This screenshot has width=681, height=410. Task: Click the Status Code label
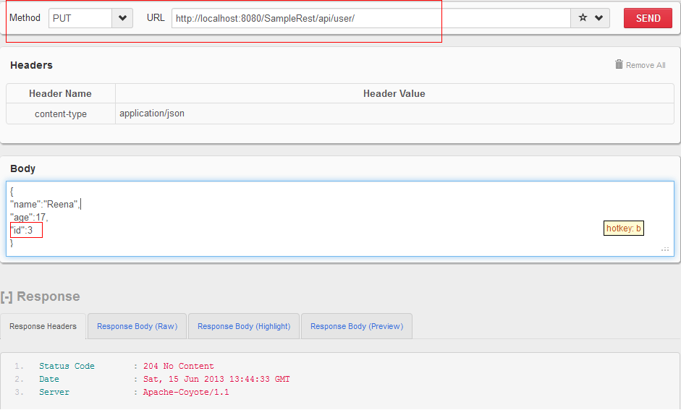pyautogui.click(x=67, y=366)
